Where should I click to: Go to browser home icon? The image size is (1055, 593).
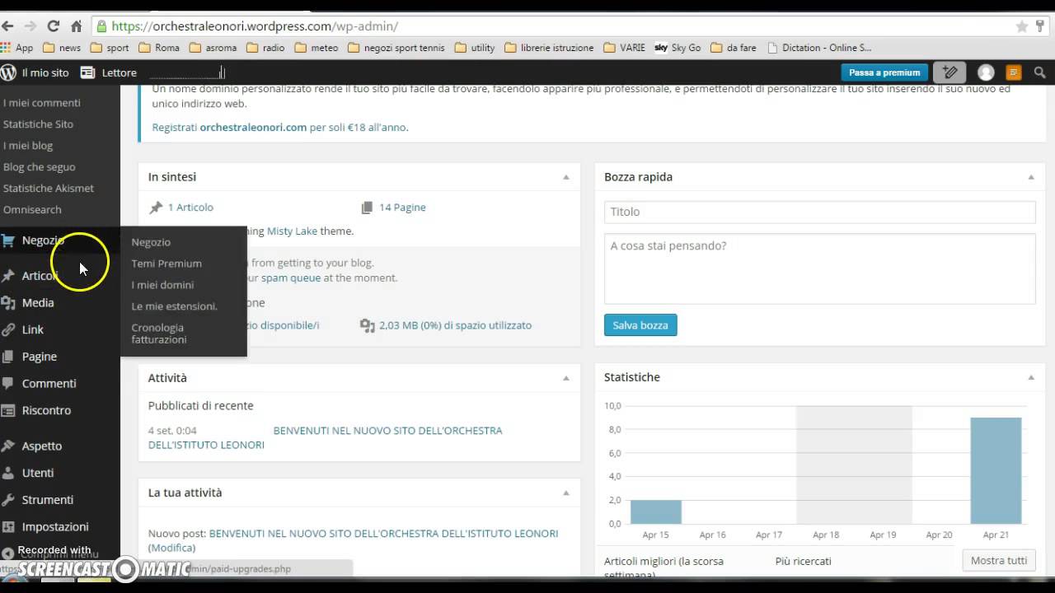(76, 26)
